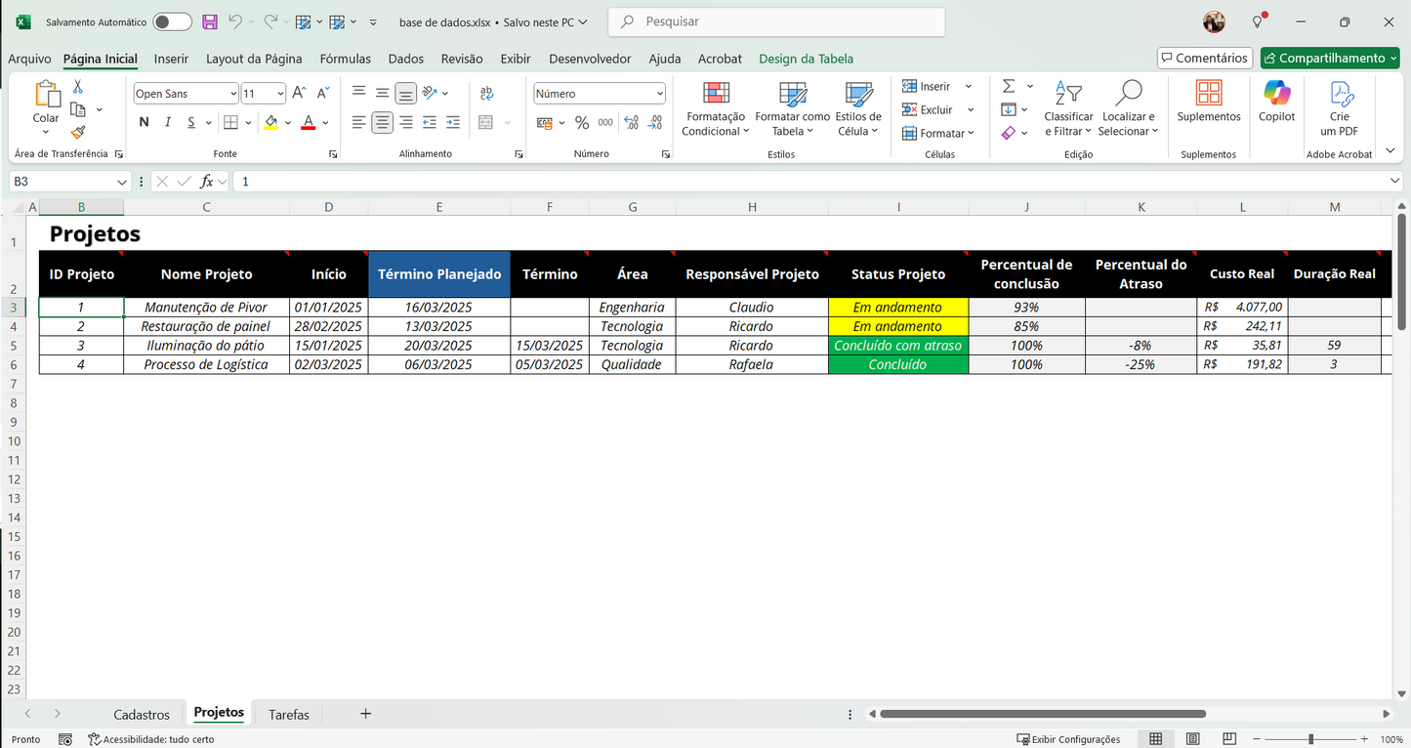The image size is (1411, 748).
Task: Open Localizar e Selecionar
Action: (1128, 107)
